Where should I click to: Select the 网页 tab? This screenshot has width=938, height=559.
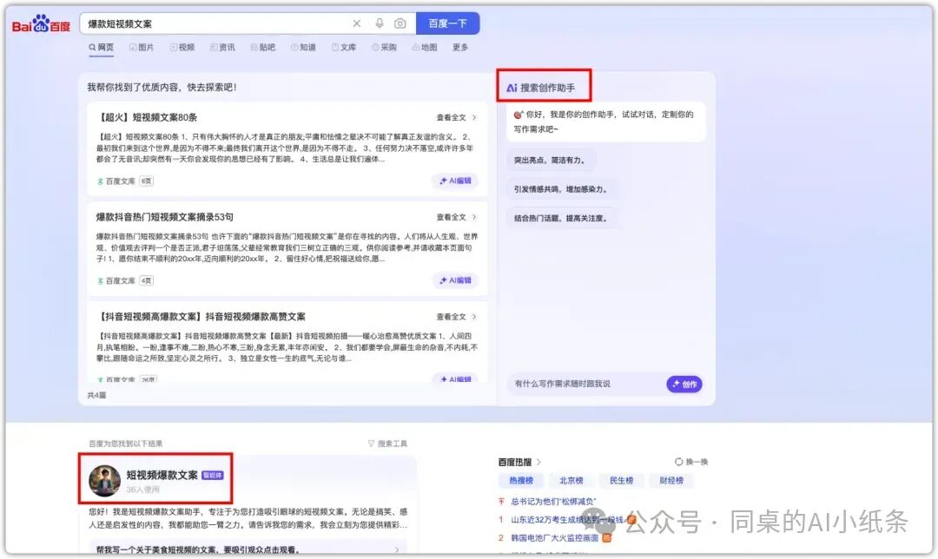click(101, 47)
